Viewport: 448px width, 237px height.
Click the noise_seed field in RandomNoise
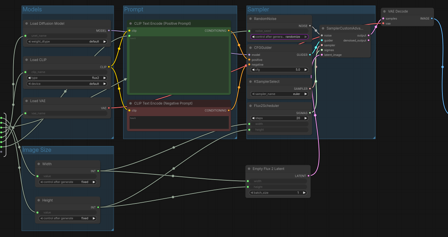(279, 31)
